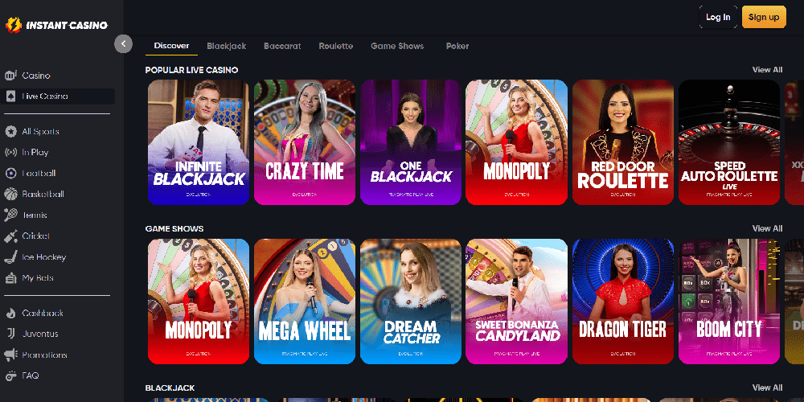Open the Cricket bat icon
Viewport: 804px width, 402px height.
(x=10, y=236)
